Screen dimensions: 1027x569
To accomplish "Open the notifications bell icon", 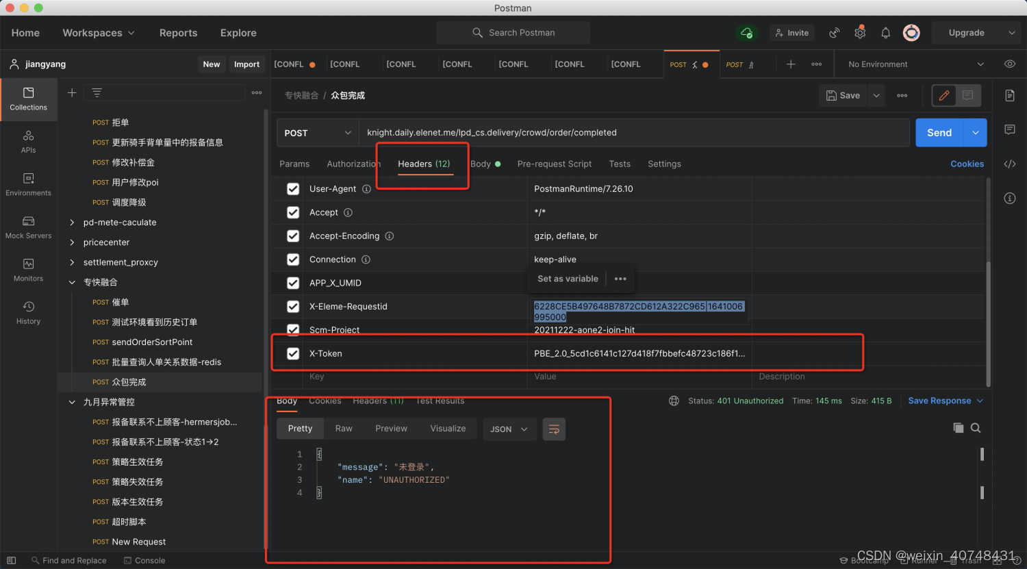I will [885, 33].
